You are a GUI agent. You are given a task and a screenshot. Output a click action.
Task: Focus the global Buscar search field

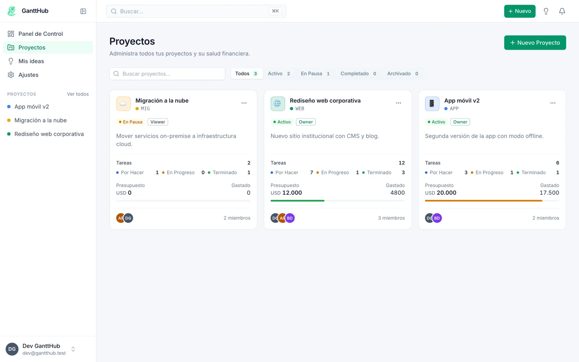[196, 11]
